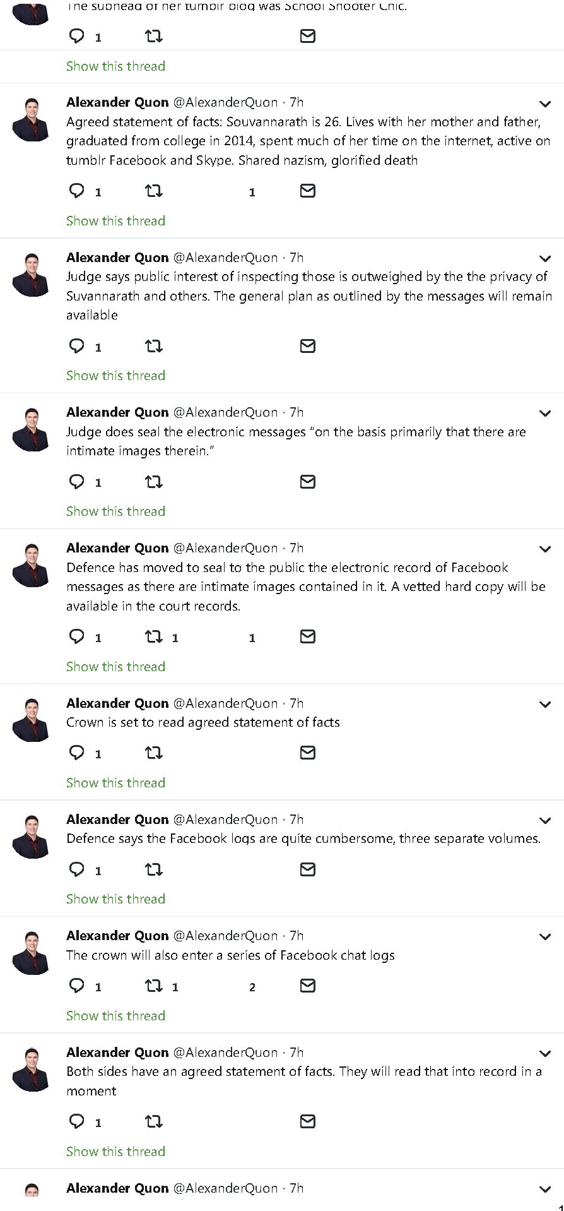Open the chevron menu on 'The crown will also enter' tweet
Image resolution: width=564 pixels, height=1211 pixels.
(545, 937)
